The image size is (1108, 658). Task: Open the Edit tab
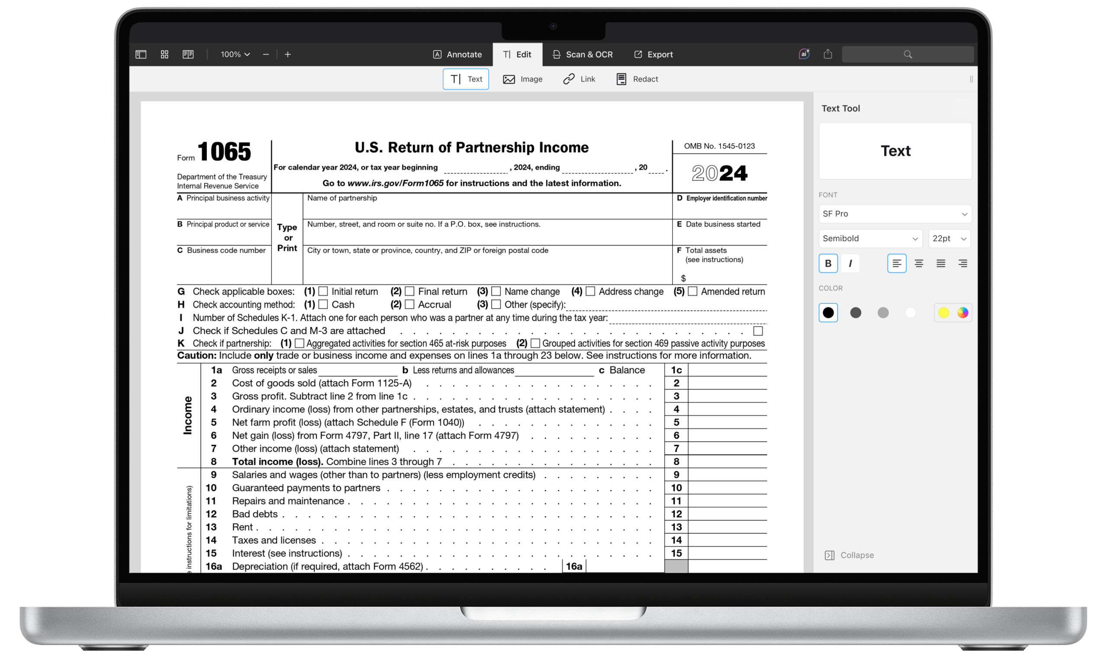click(517, 55)
